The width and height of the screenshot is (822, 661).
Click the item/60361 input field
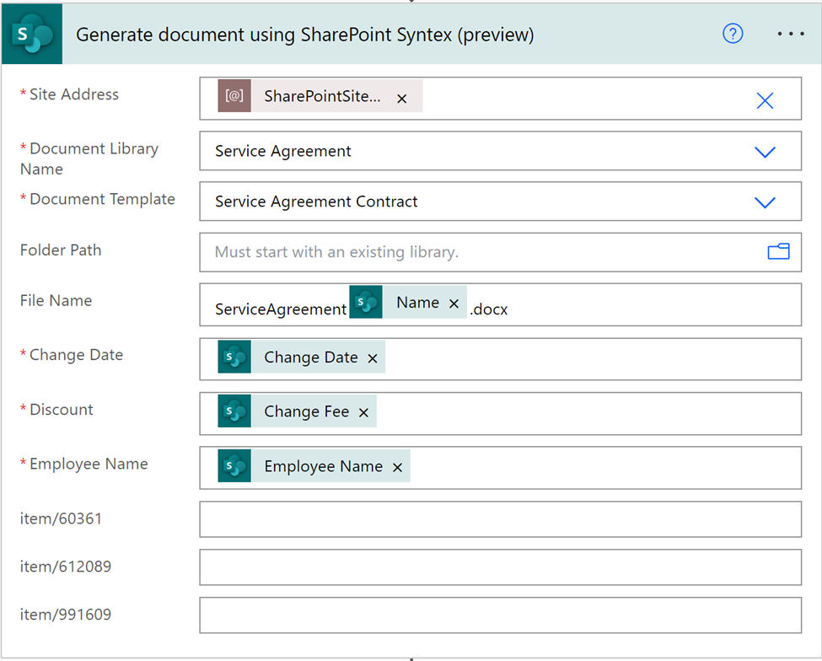(500, 519)
